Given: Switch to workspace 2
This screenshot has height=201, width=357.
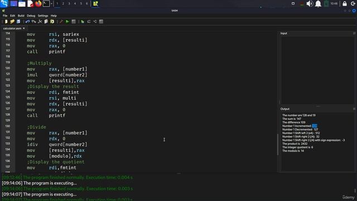Looking at the screenshot, I should point(63,3).
